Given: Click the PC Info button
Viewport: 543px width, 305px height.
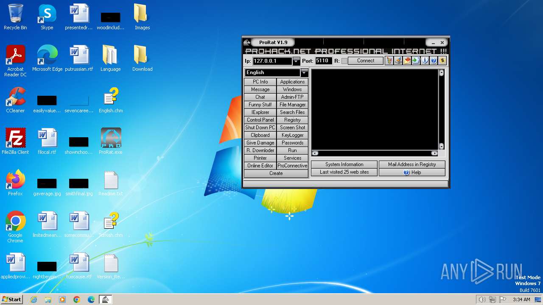Looking at the screenshot, I should pyautogui.click(x=260, y=82).
